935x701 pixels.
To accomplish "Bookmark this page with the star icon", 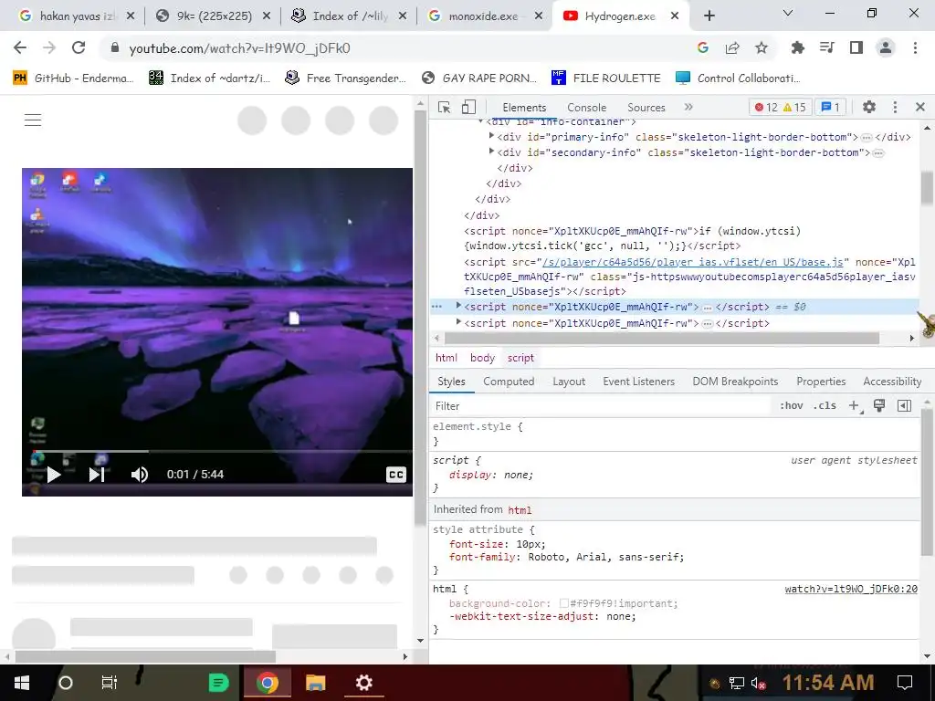I will [762, 47].
